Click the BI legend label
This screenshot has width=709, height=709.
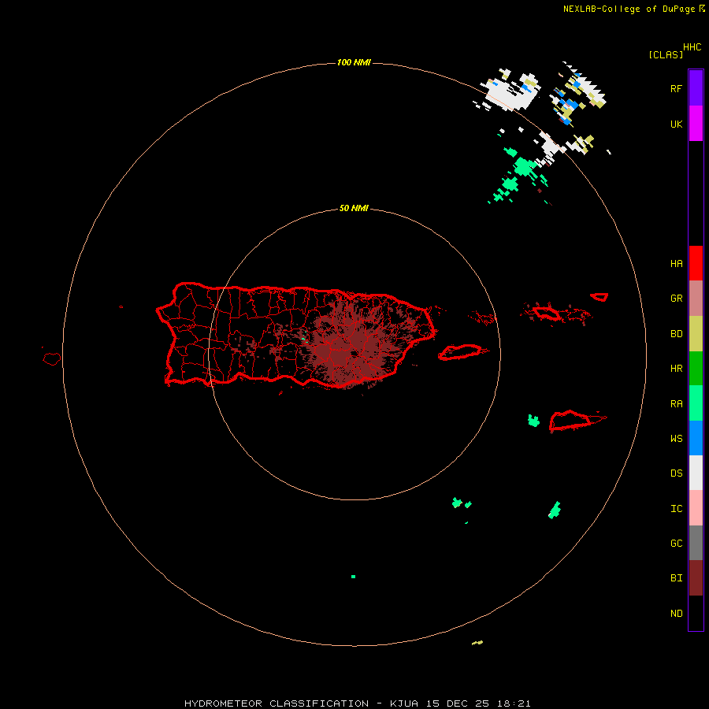[x=676, y=578]
